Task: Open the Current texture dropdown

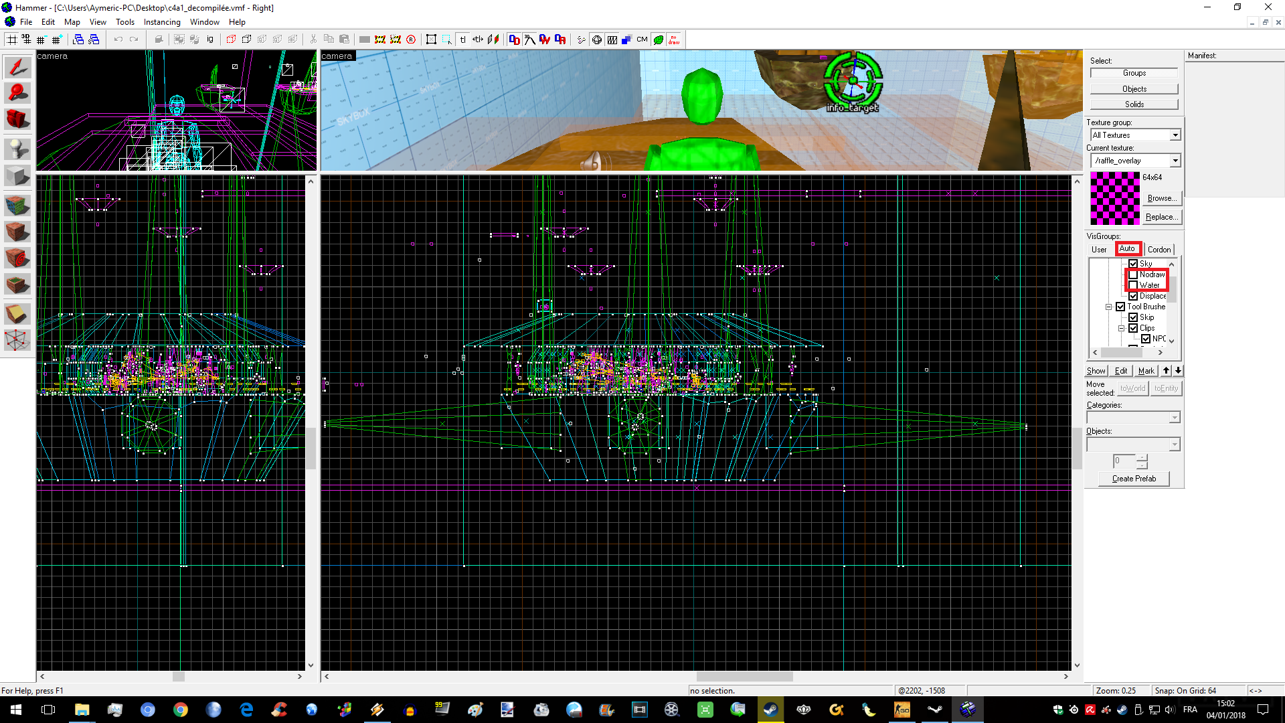Action: (1175, 161)
